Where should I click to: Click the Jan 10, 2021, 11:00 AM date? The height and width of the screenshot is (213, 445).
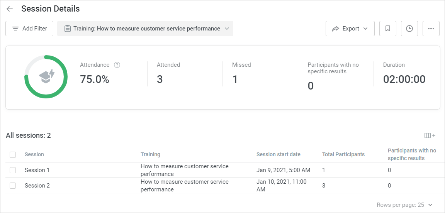pyautogui.click(x=282, y=186)
